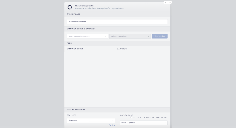Open the Select a campaign group dropdown
Screen dimensions: 236x128
[x=87, y=36]
